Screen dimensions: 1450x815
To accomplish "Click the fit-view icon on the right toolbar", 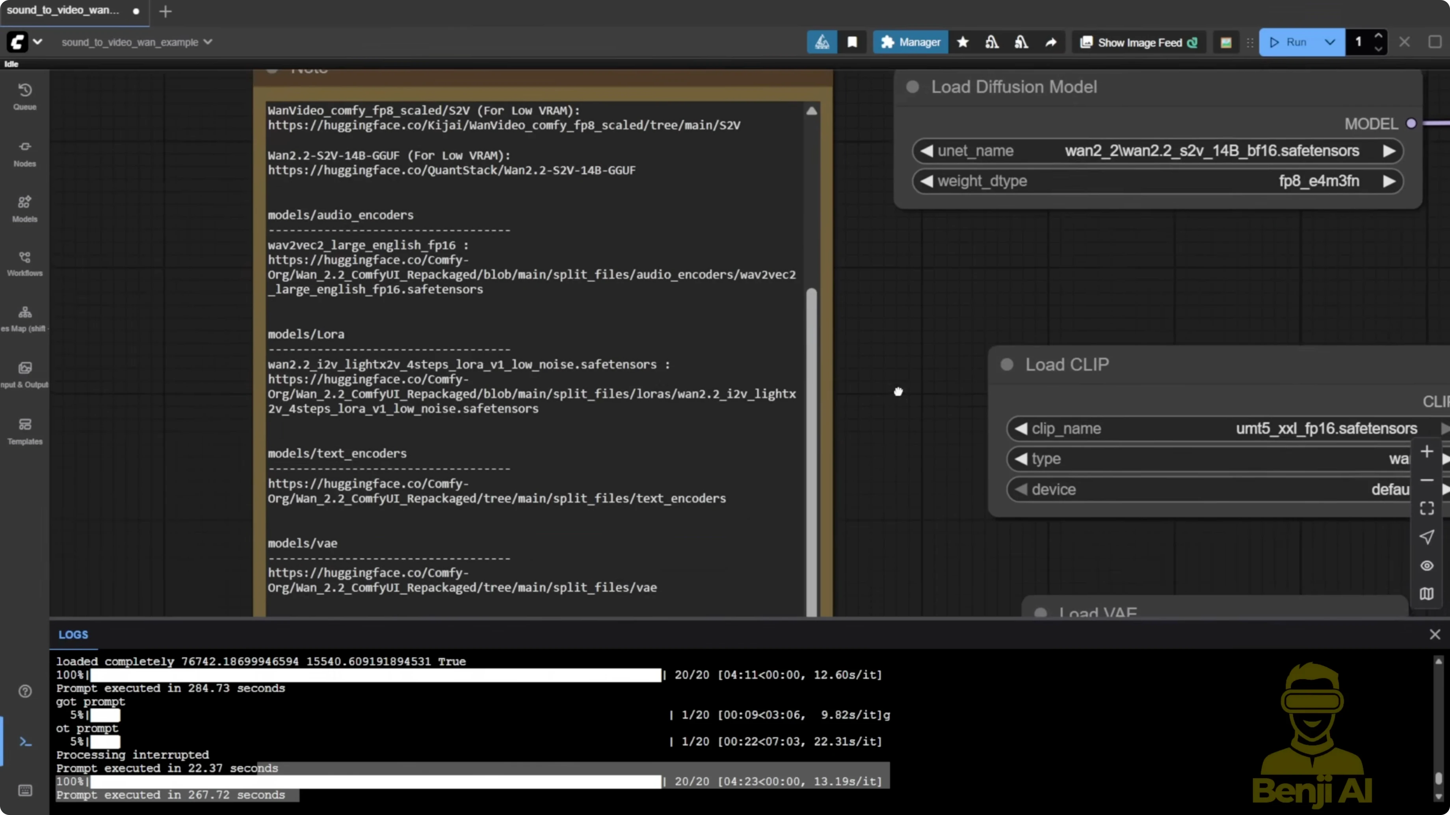I will click(1427, 508).
